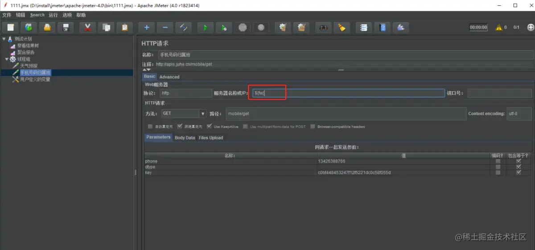
Task: Click the Clear All results icon
Action: 301,28
